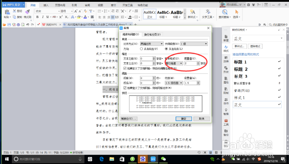Toggle 拼写检查 in status bar
The height and width of the screenshot is (164, 289).
coord(77,153)
